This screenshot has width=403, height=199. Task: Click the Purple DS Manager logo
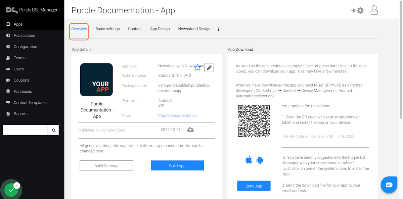(x=32, y=10)
